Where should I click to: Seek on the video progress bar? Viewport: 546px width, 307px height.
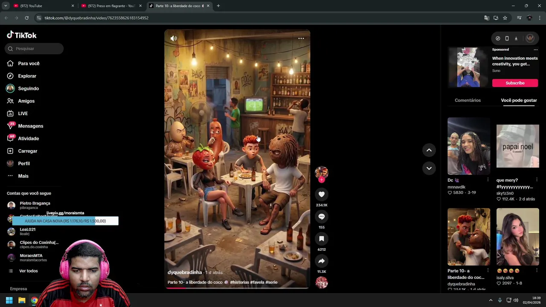[x=237, y=288]
